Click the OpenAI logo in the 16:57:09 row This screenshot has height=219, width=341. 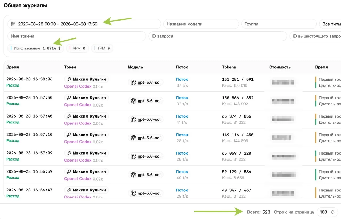tap(133, 156)
